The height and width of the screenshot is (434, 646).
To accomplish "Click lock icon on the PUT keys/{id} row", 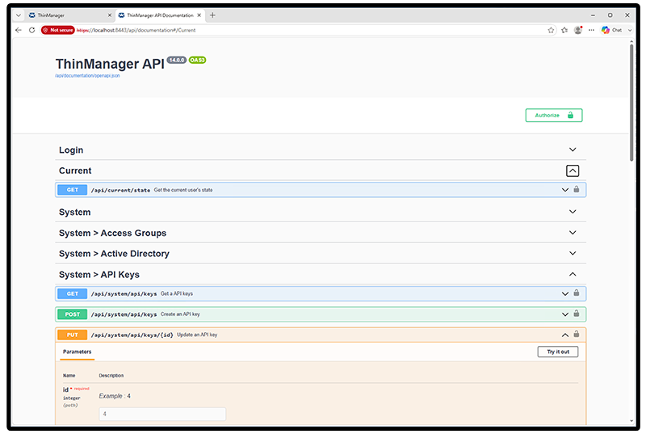I will point(577,335).
